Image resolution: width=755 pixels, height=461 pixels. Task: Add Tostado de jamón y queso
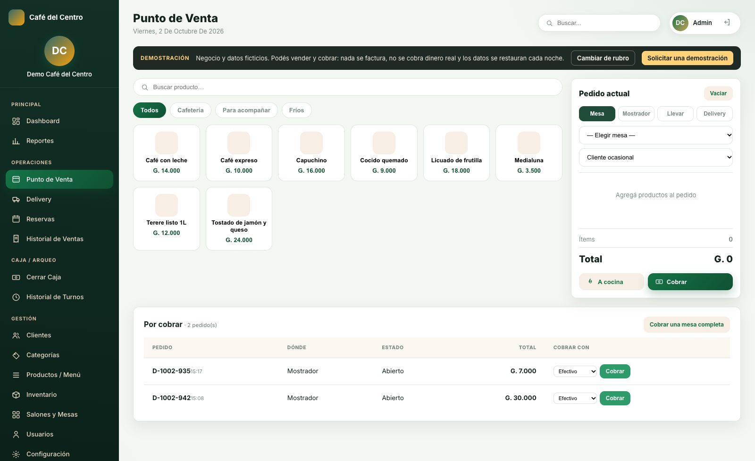239,218
